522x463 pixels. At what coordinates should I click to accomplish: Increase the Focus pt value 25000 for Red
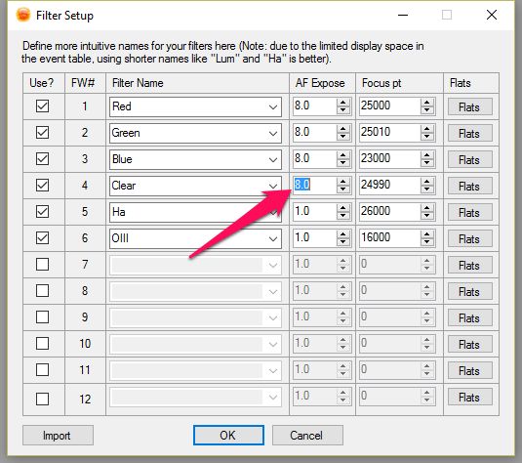pos(426,103)
